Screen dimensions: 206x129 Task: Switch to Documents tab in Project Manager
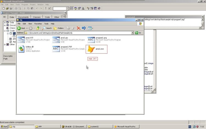(23, 17)
